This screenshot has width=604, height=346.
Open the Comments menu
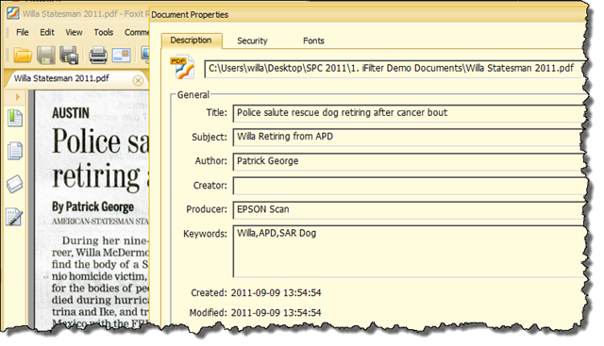coord(136,32)
